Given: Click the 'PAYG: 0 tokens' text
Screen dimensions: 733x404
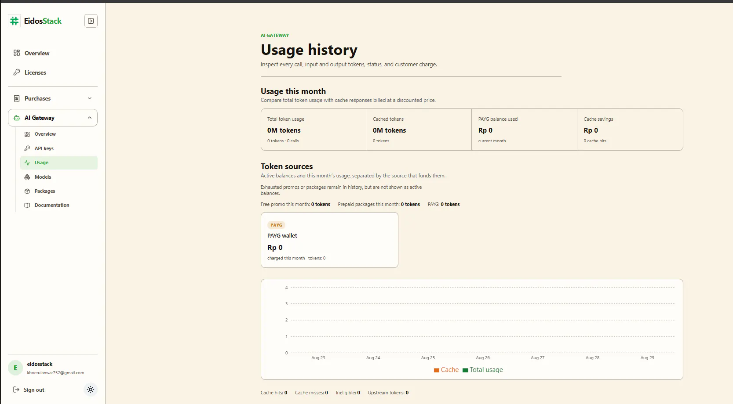Looking at the screenshot, I should pyautogui.click(x=444, y=204).
